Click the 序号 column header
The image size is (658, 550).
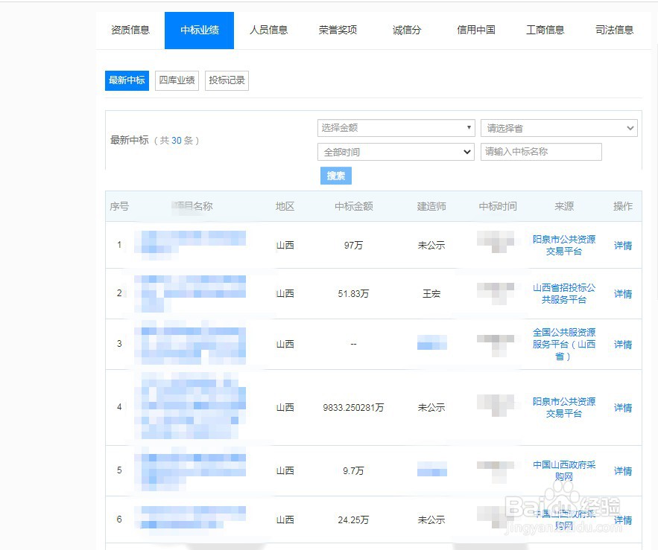tap(119, 206)
